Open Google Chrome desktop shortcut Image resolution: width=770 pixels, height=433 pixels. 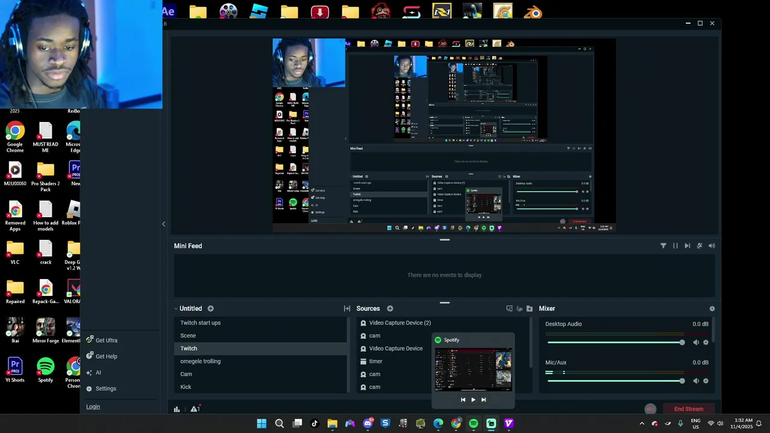[x=15, y=137]
